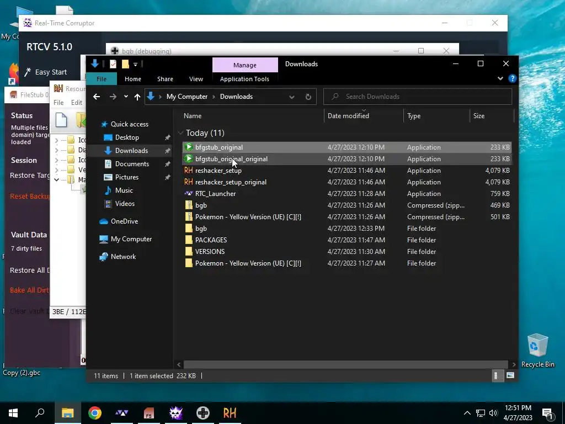Switch to large icons view layout
This screenshot has width=565, height=424.
(510, 375)
